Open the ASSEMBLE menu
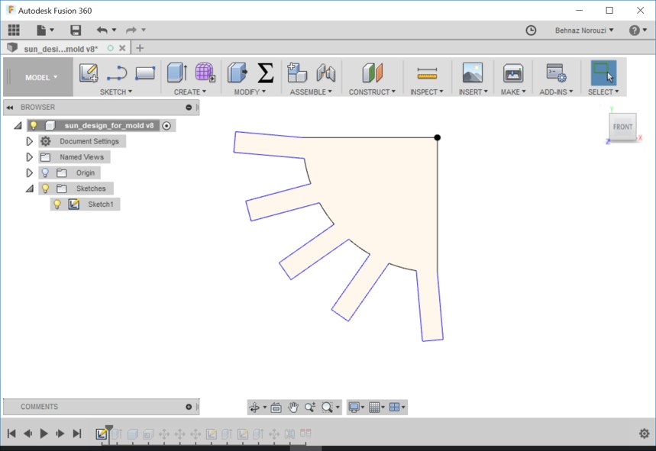 [x=311, y=92]
